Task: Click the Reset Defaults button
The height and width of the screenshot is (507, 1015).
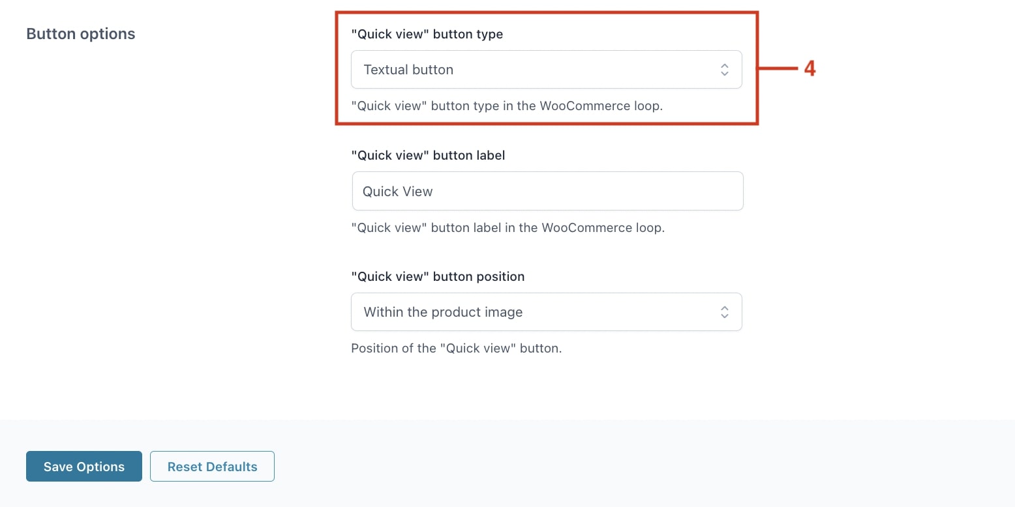Action: pos(212,467)
